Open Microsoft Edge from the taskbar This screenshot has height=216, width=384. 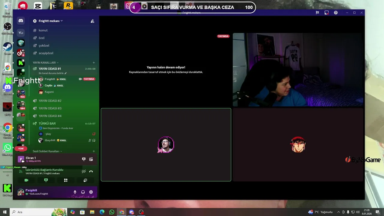[102, 212]
